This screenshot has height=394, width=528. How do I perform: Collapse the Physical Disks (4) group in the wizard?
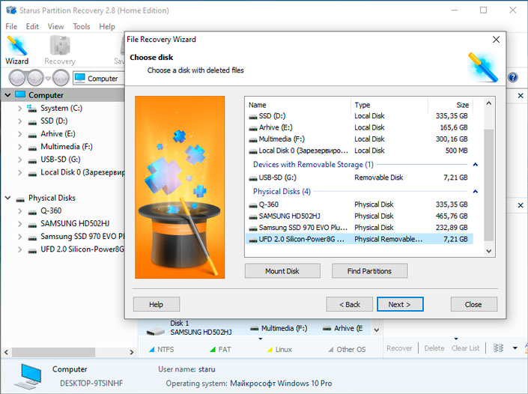pyautogui.click(x=476, y=191)
